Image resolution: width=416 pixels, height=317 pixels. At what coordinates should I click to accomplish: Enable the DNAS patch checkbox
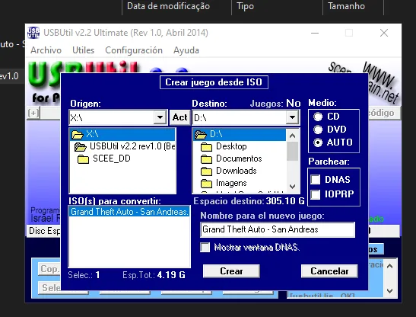point(316,180)
